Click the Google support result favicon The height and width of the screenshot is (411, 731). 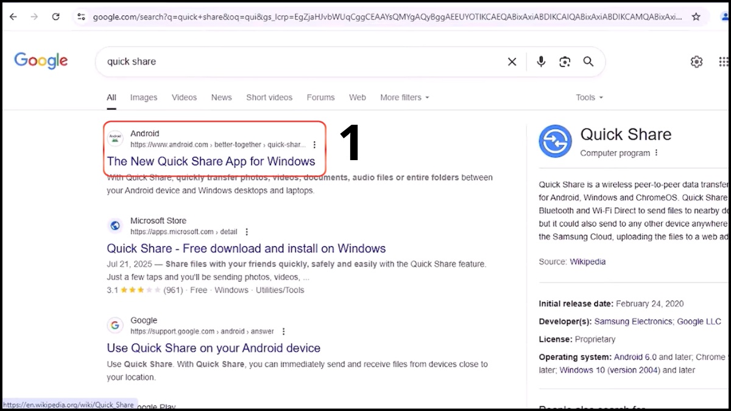(x=115, y=326)
